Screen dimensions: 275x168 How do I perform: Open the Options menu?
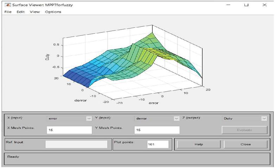coord(53,12)
